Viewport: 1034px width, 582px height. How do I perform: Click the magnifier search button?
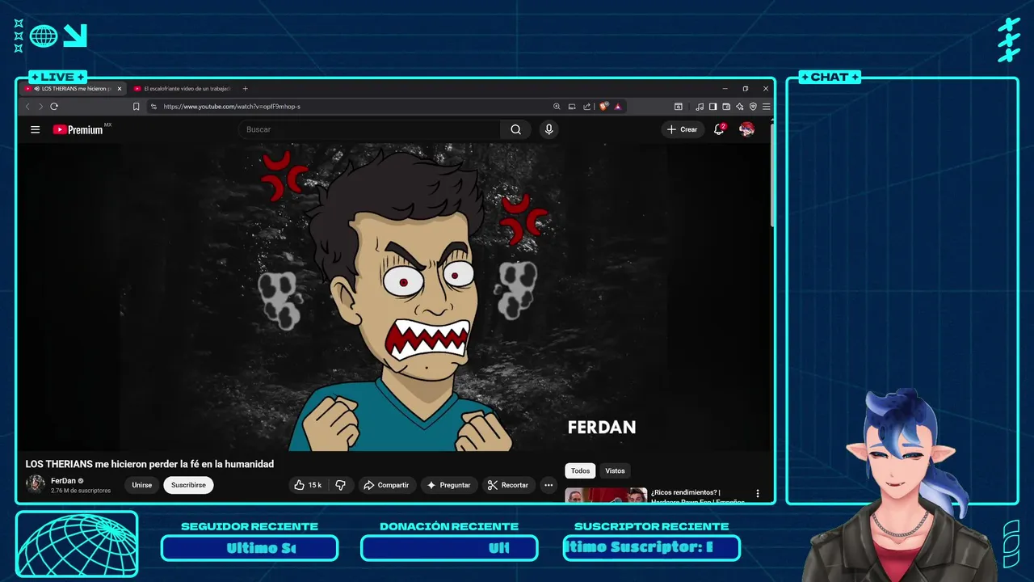click(515, 129)
